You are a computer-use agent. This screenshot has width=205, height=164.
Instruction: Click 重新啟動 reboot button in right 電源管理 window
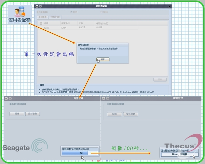[131, 114]
